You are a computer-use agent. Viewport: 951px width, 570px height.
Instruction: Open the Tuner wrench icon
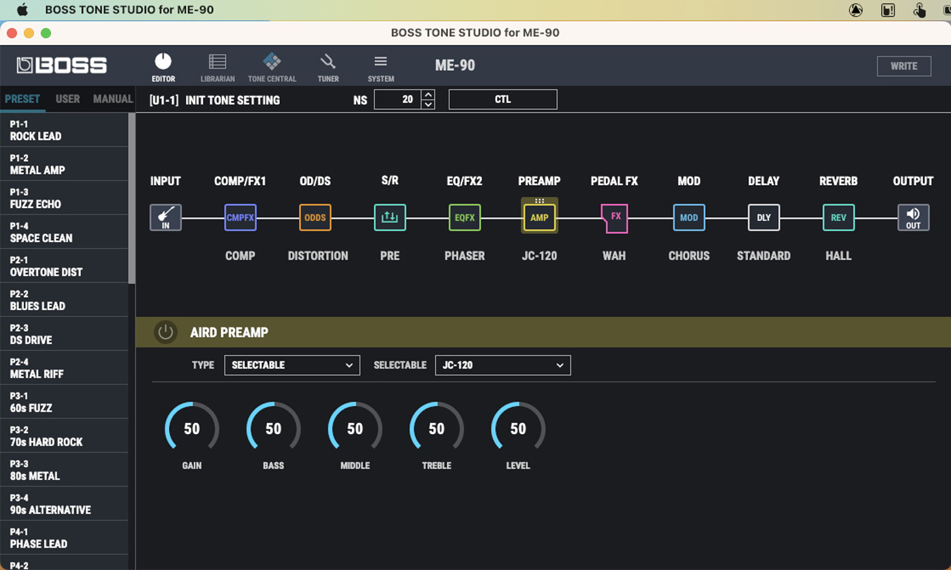327,62
